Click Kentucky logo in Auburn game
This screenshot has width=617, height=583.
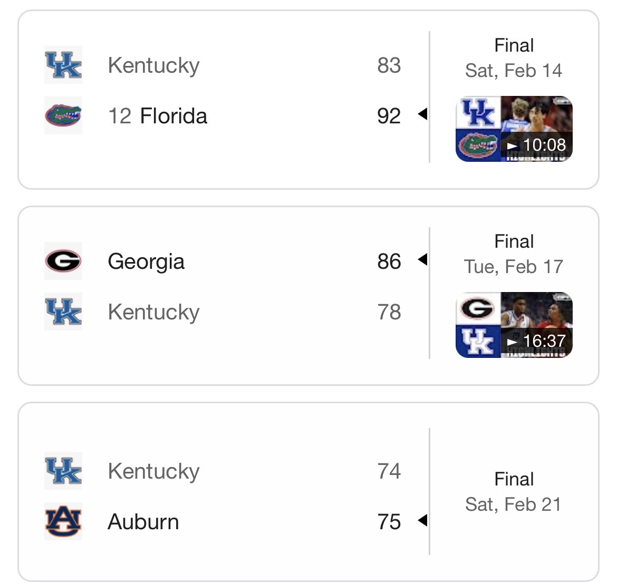63,471
